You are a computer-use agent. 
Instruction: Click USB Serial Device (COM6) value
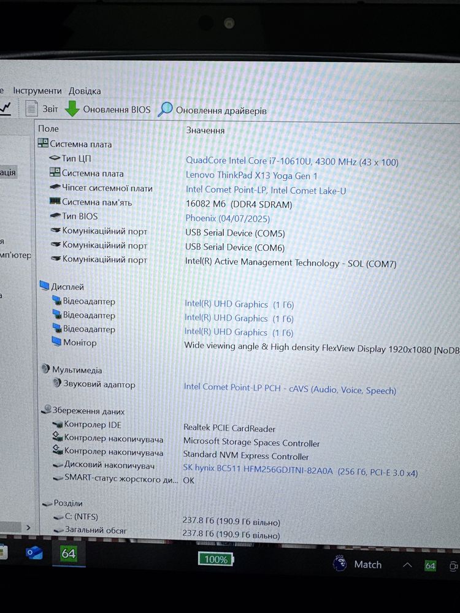[x=235, y=248]
